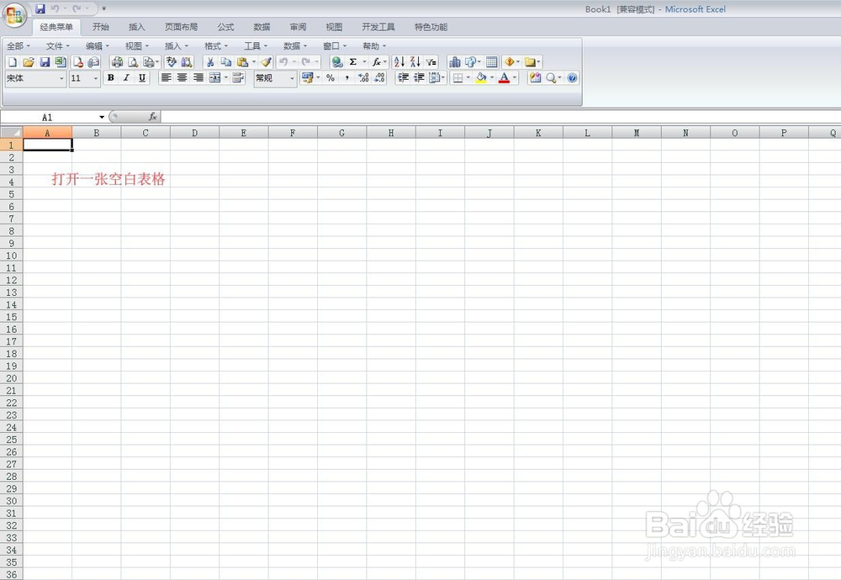Open the font color dropdown arrow
The height and width of the screenshot is (580, 841).
515,78
